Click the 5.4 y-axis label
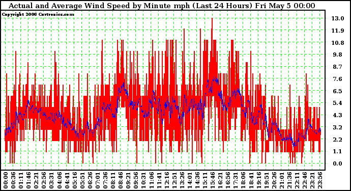The image size is (351, 191). point(338,103)
